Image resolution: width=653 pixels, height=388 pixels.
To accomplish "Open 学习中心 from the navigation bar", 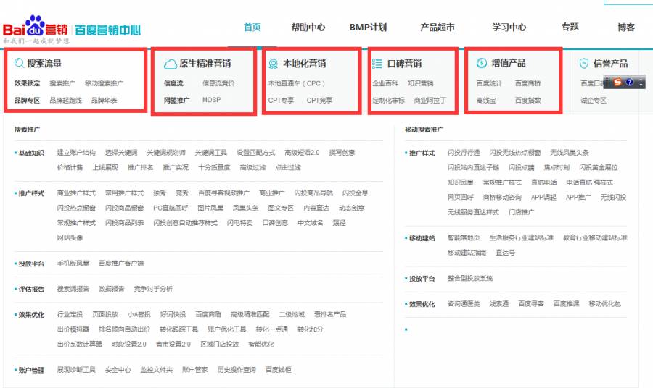I will click(509, 28).
